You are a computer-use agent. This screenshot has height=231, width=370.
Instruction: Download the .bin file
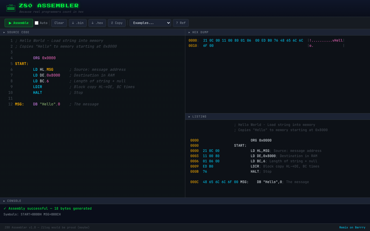tap(78, 23)
